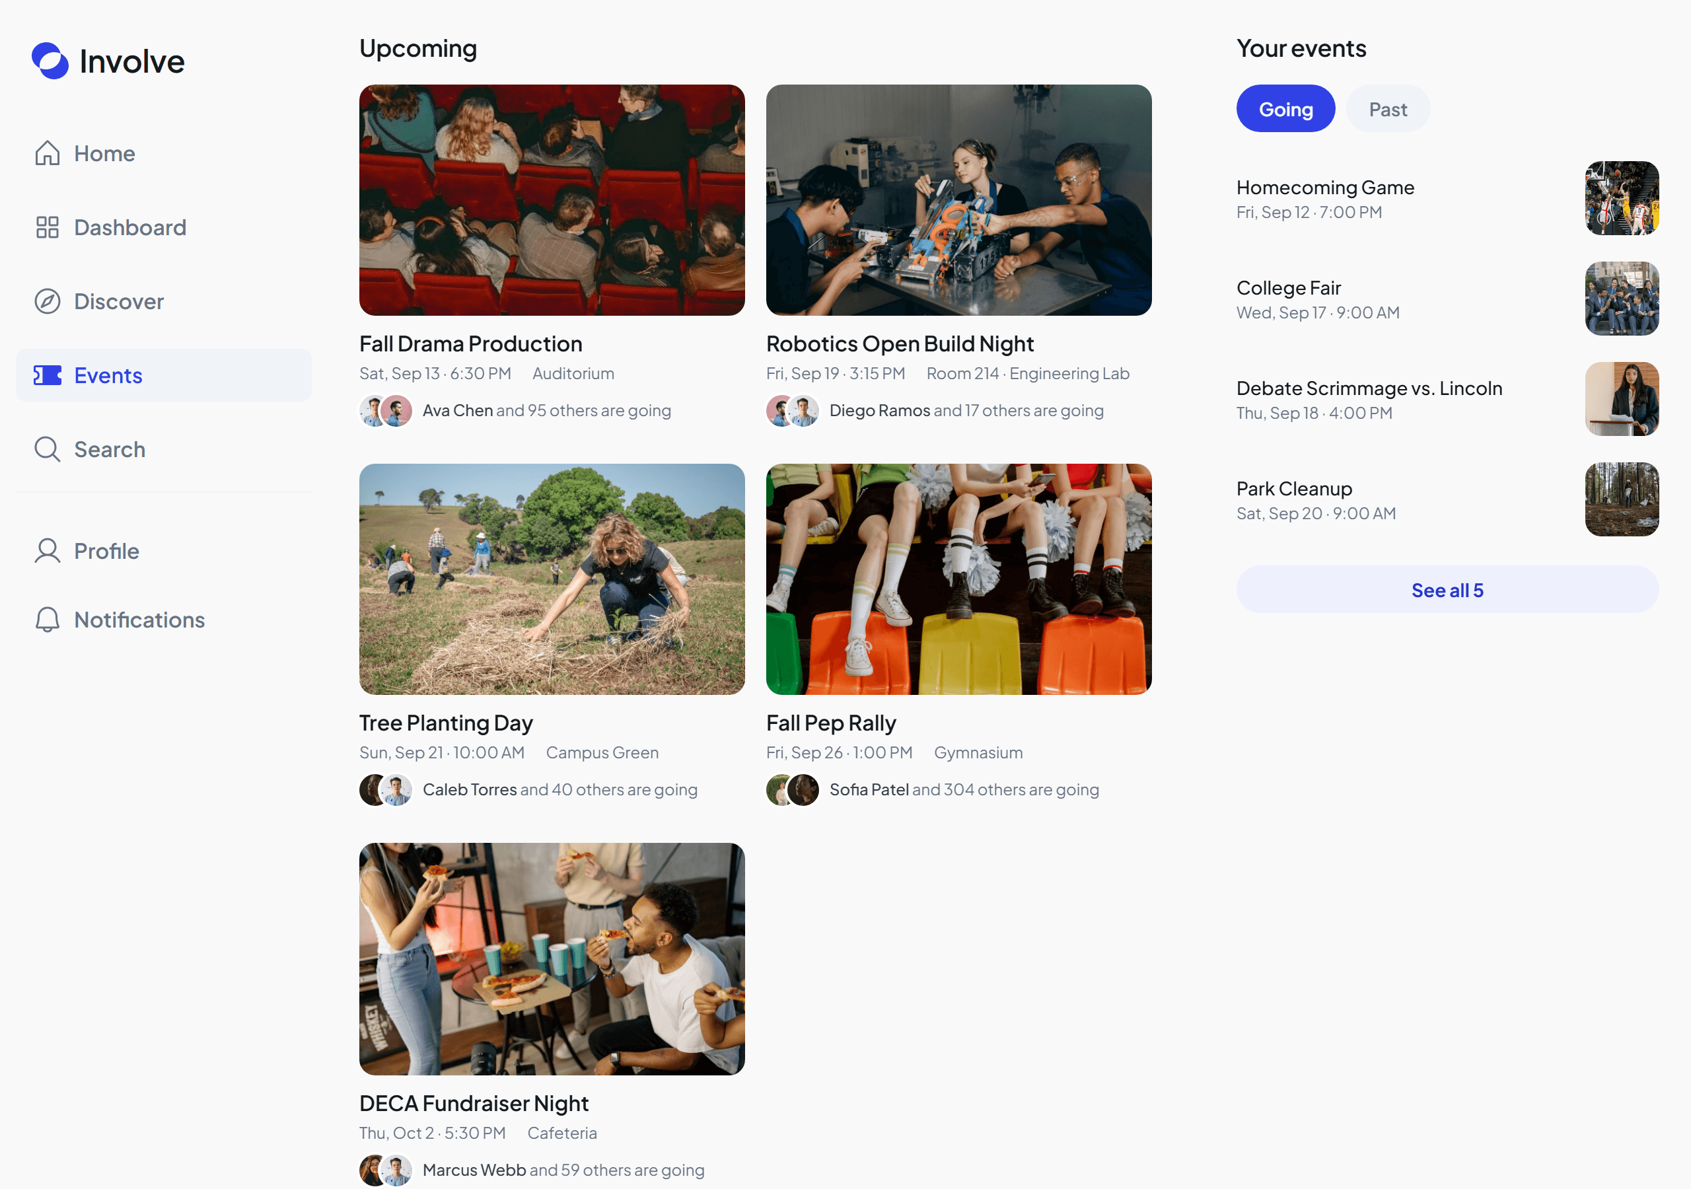
Task: Open Debate Scrimmage vs. Lincoln entry
Action: (x=1447, y=399)
